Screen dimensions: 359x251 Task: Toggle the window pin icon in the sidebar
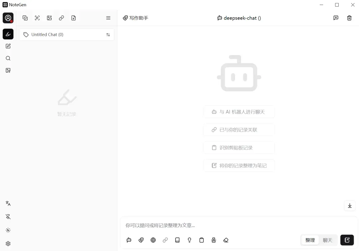point(8,217)
